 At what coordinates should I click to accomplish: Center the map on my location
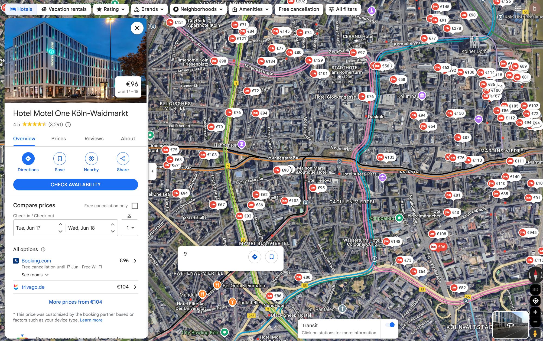click(x=535, y=301)
